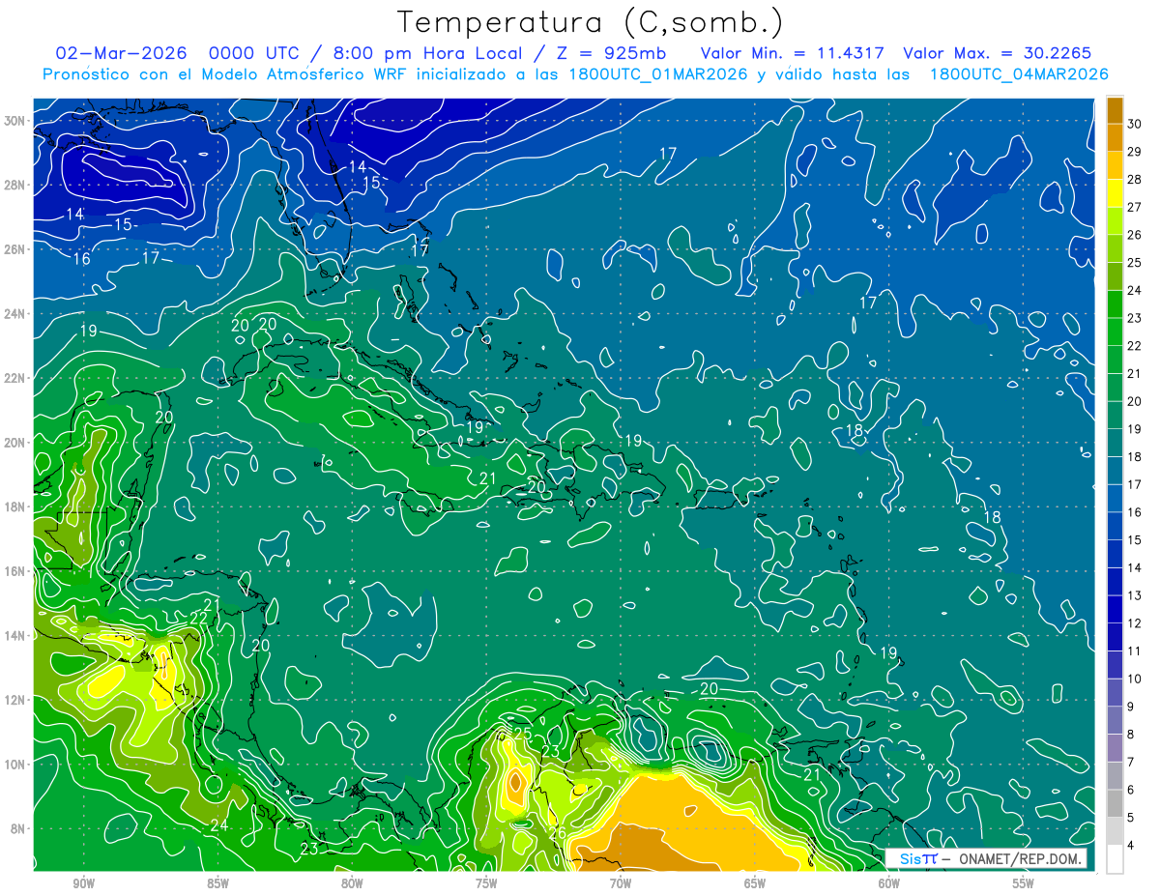The height and width of the screenshot is (896, 1160).
Task: Click the '20N' latitude axis label
Action: tap(15, 443)
